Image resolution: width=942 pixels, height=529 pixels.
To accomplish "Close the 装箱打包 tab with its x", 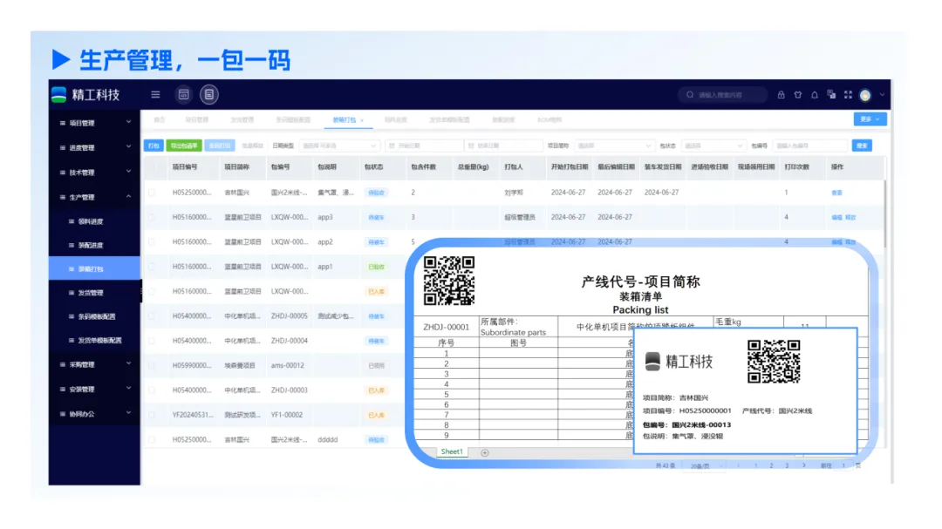I will click(x=362, y=120).
